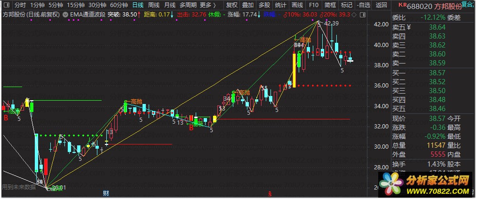Click 卖五 price 38.64
The width and height of the screenshot is (477, 199).
tap(437, 27)
